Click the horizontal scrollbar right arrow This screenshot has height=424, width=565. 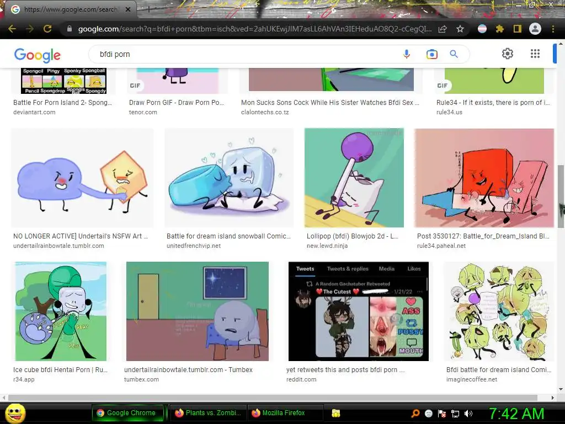(x=552, y=397)
